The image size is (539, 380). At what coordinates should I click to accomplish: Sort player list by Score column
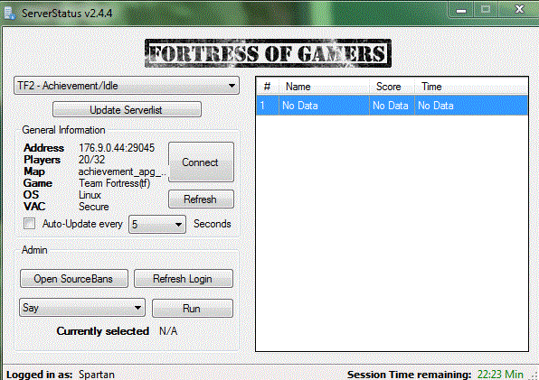(392, 87)
